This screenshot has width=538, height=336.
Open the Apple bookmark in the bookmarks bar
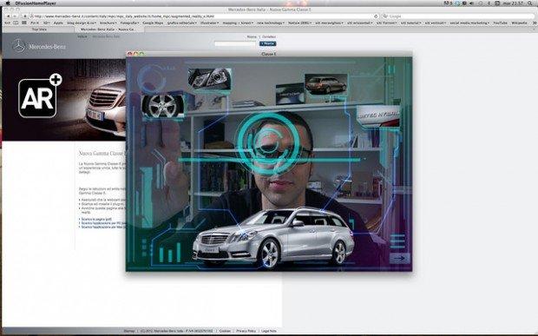(x=59, y=23)
